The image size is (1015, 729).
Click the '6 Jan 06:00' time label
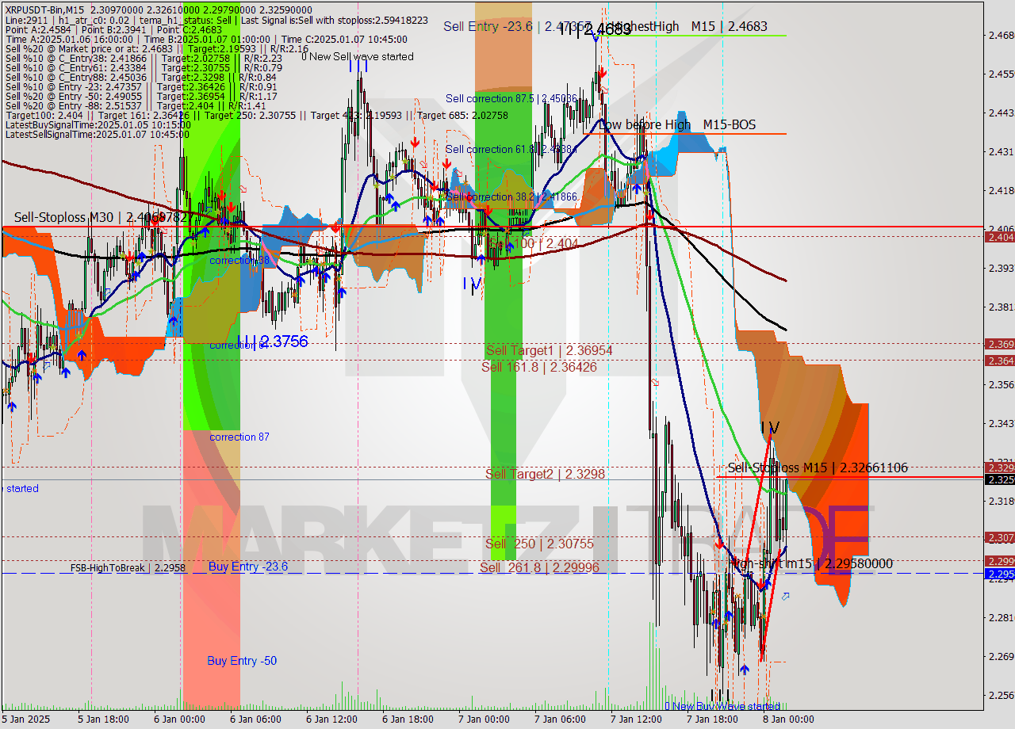pos(255,719)
